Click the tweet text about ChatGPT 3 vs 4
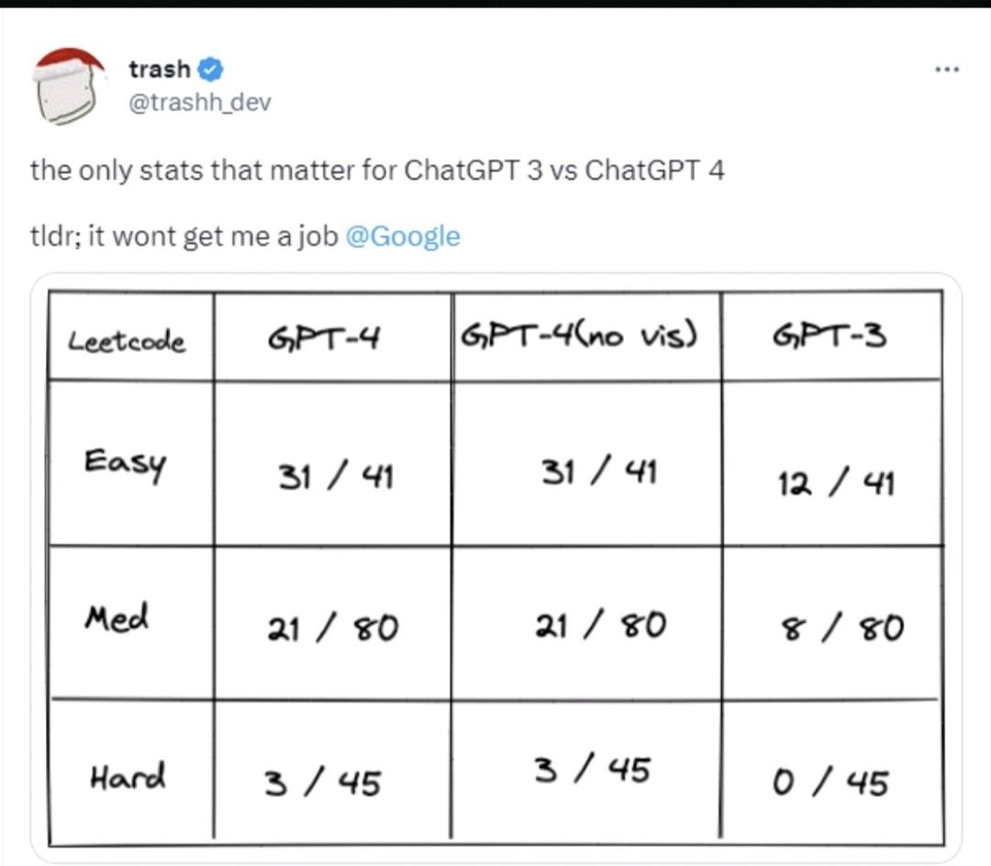991x866 pixels. click(377, 171)
